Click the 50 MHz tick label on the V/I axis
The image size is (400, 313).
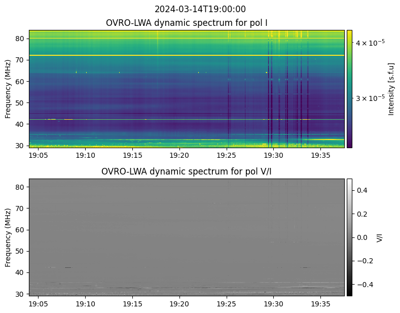[x=20, y=251]
